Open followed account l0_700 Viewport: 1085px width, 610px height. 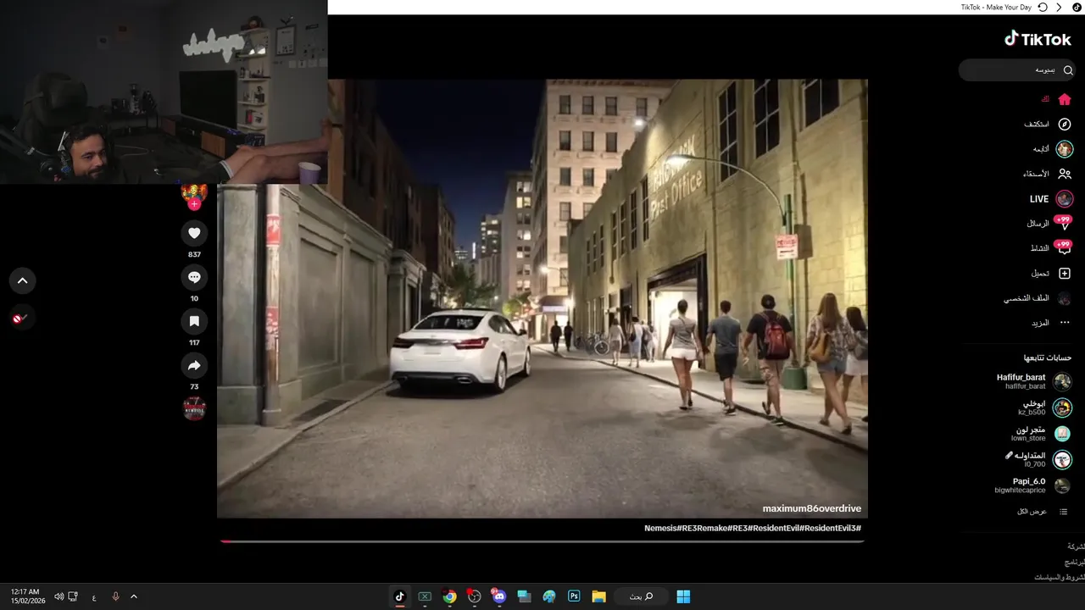click(x=1038, y=460)
